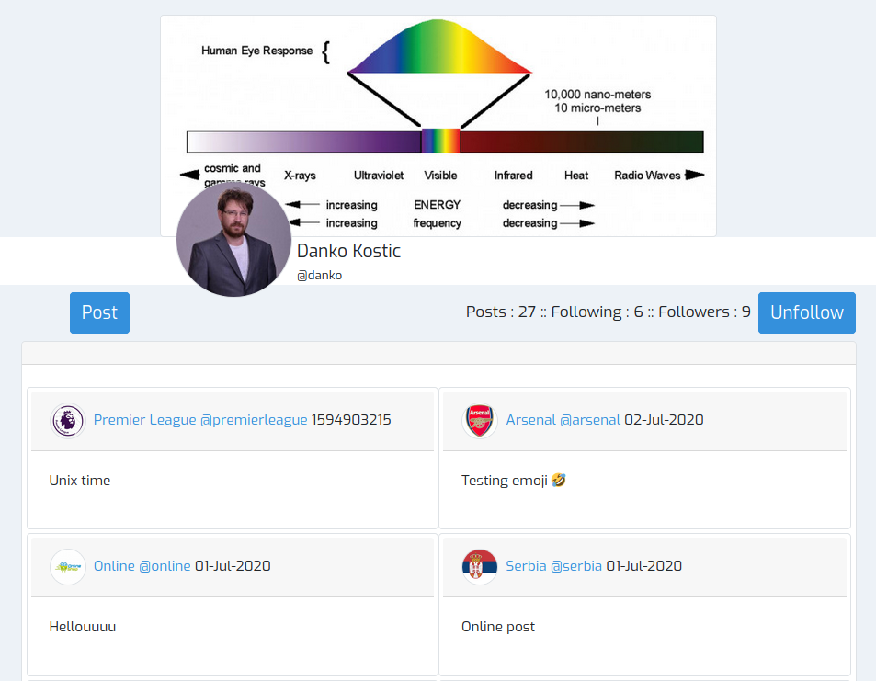Viewport: 876px width, 681px height.
Task: Open the Premier League @premierleague profile link
Action: (200, 420)
